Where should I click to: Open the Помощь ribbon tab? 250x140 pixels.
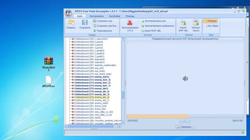pyautogui.click(x=130, y=16)
